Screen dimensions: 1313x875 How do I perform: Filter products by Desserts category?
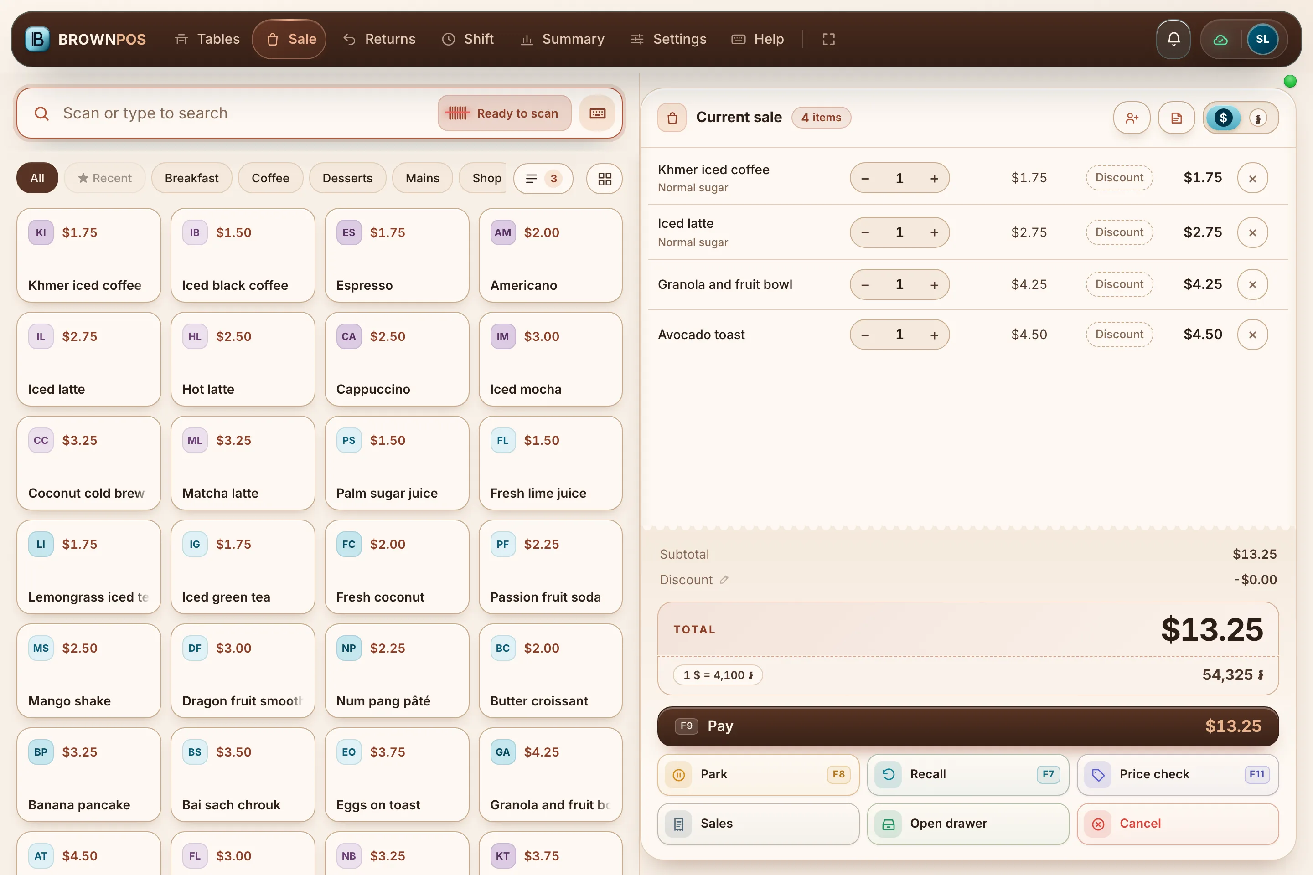(347, 179)
